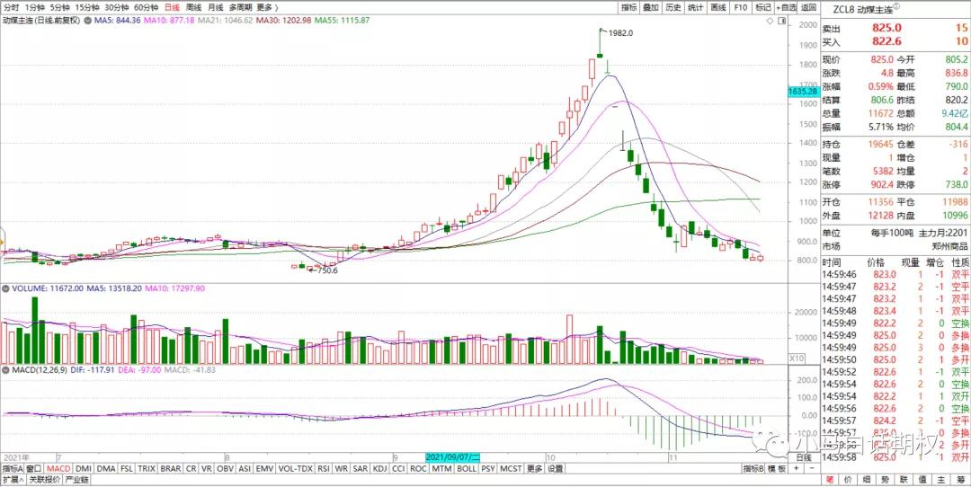The width and height of the screenshot is (971, 487).
Task: Click the 返回 back button
Action: pyautogui.click(x=808, y=6)
